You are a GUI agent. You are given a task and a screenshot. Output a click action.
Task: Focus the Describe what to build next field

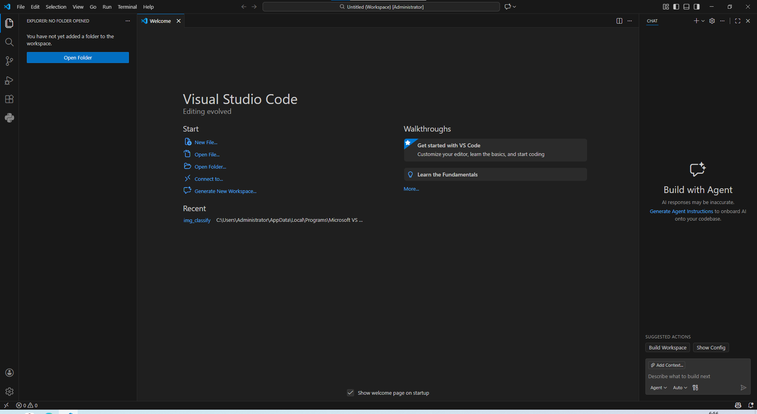[697, 376]
